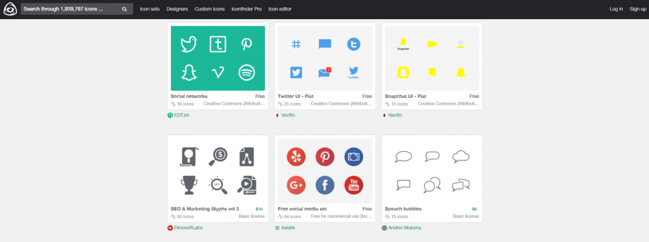This screenshot has height=242, width=649.
Task: Click the Pinterest outline icon in Social networks
Action: [247, 44]
